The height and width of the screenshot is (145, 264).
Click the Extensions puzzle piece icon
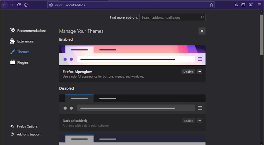point(12,41)
